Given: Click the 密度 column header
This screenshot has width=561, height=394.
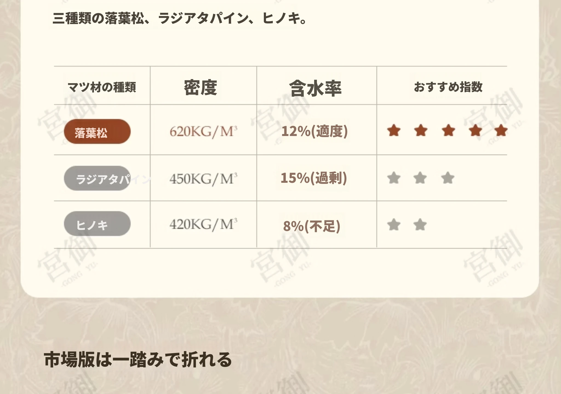Looking at the screenshot, I should pyautogui.click(x=201, y=88).
